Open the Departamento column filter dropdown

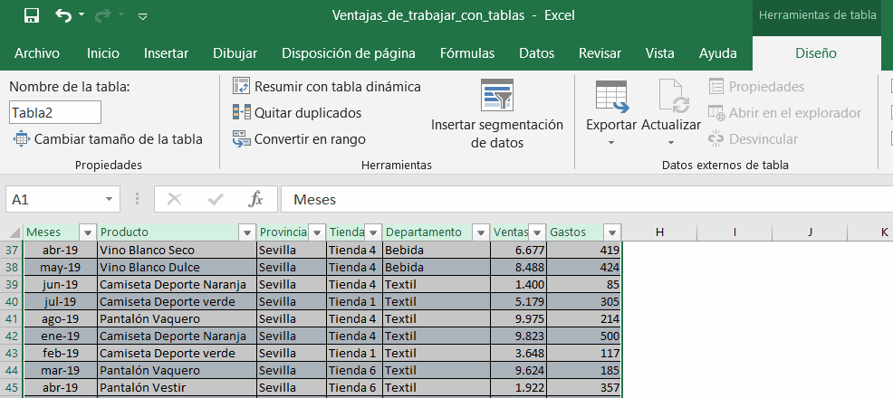tap(481, 232)
